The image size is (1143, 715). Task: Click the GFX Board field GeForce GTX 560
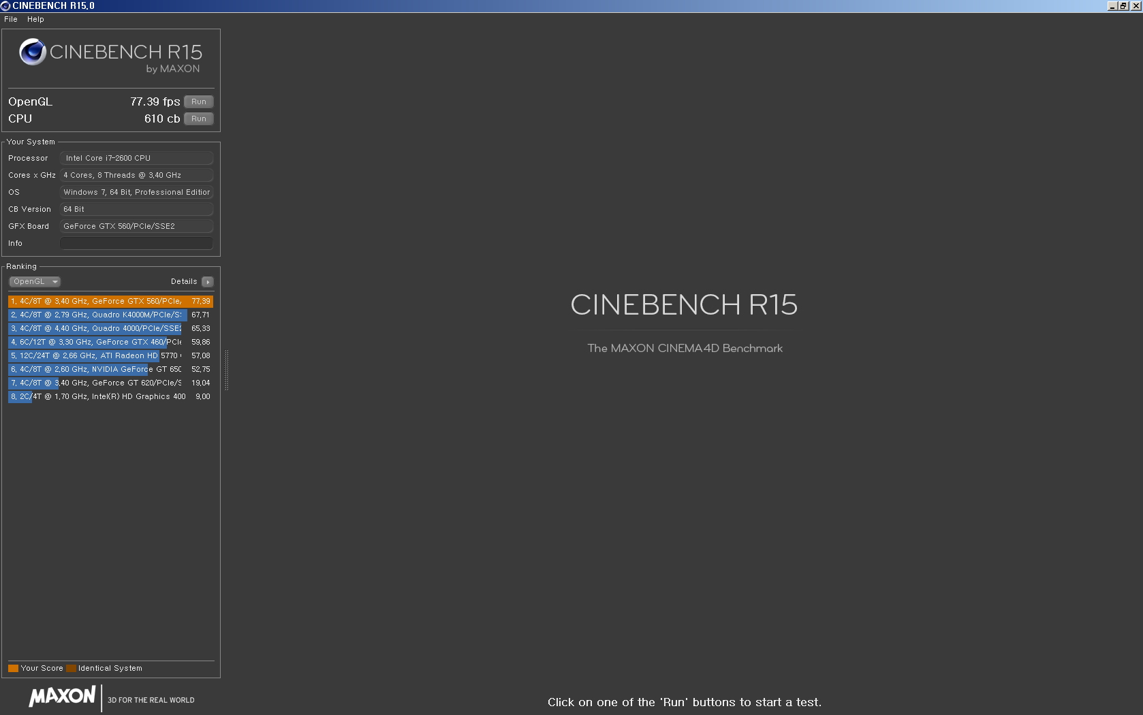(136, 226)
